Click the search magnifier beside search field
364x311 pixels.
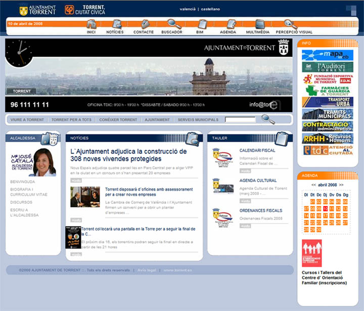pos(268,119)
